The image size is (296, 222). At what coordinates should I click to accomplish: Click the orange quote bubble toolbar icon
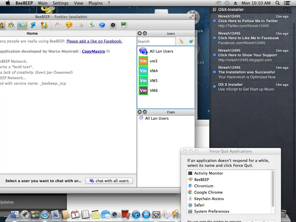(x=69, y=25)
